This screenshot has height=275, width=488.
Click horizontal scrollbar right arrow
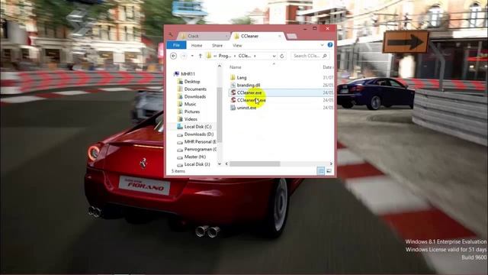(x=331, y=163)
